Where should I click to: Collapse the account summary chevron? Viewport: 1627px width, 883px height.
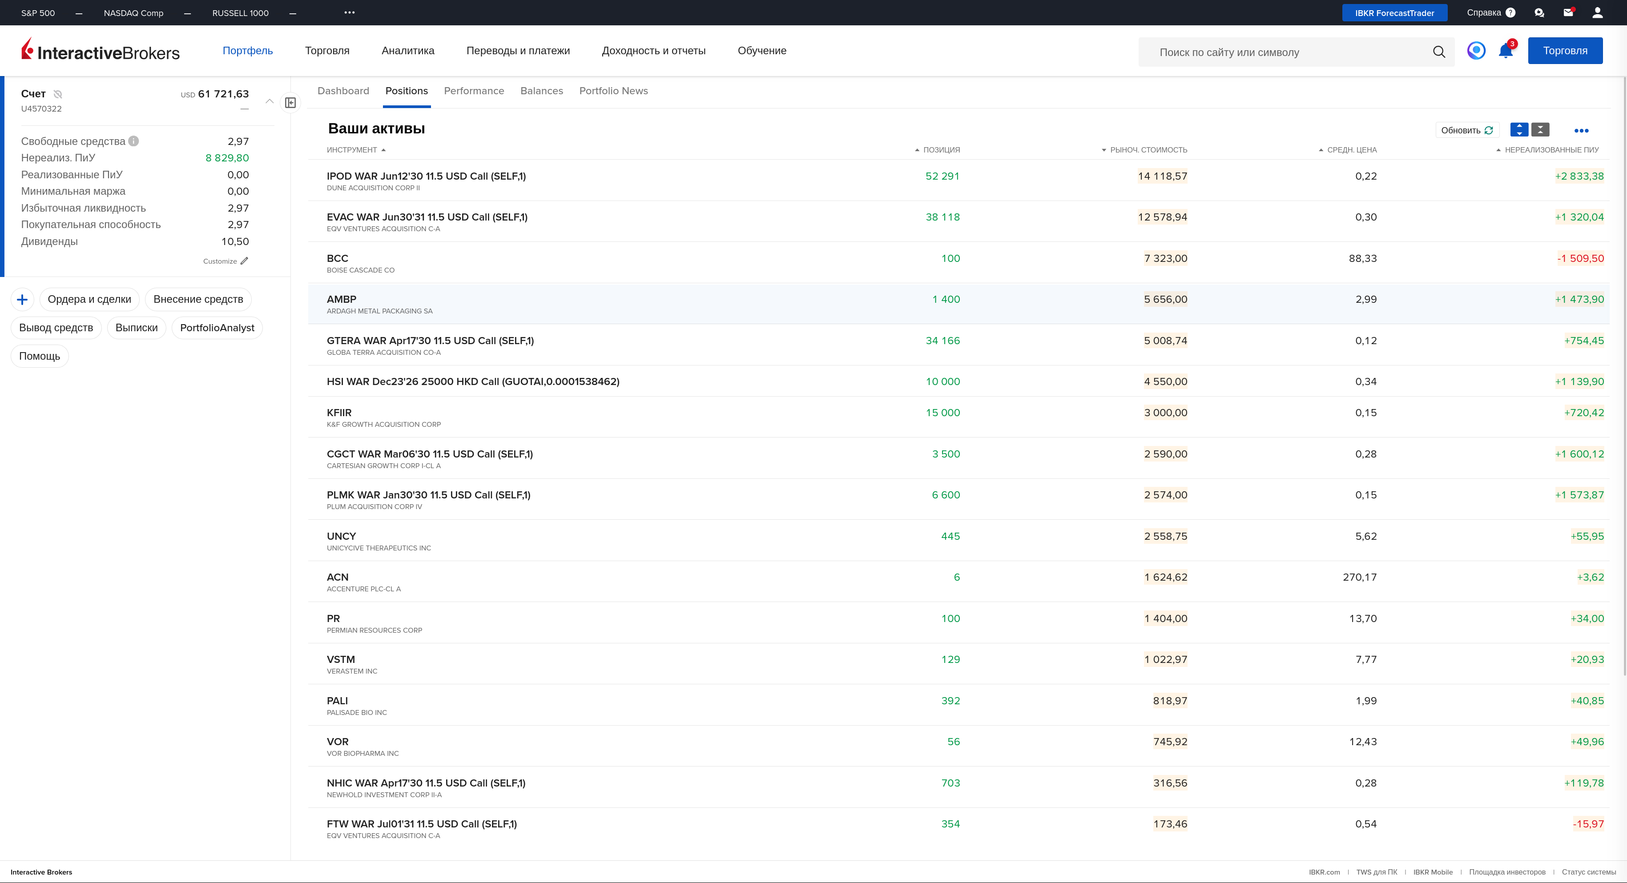click(x=270, y=101)
